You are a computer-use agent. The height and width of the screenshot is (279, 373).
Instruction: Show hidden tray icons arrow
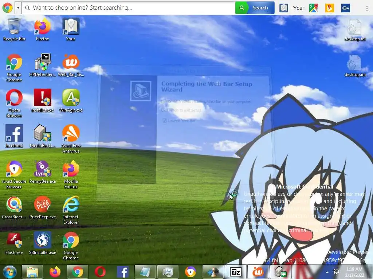pos(327,272)
